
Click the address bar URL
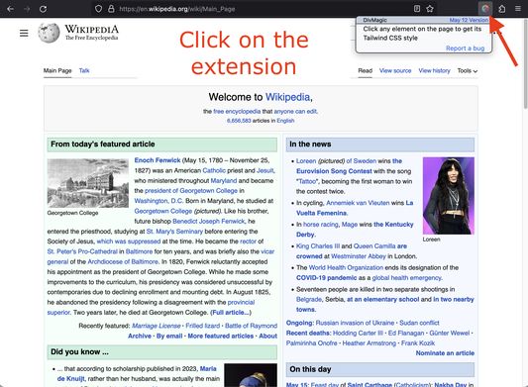tap(176, 9)
